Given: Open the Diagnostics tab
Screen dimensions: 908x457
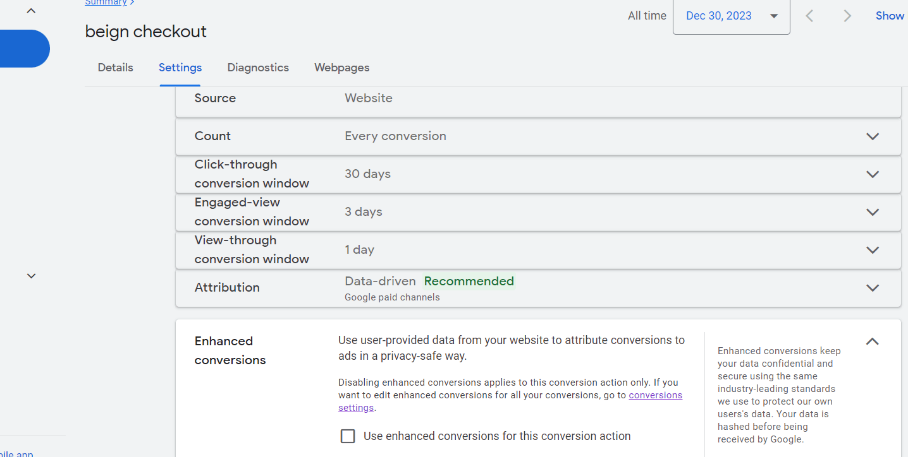Looking at the screenshot, I should click(x=258, y=68).
